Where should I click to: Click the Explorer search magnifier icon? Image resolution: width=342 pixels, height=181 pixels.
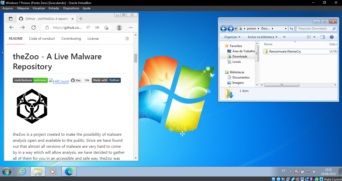click(x=334, y=28)
